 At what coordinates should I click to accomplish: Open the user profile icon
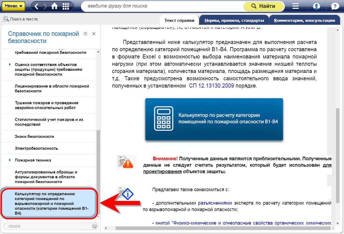[317, 6]
